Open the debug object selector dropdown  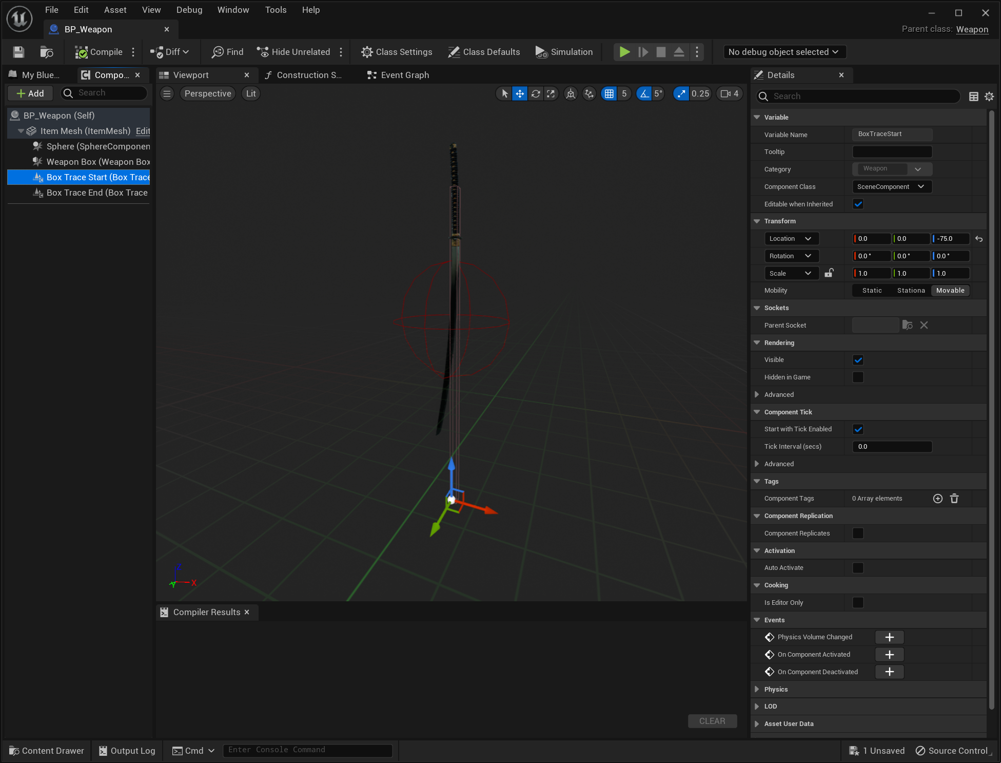(784, 52)
